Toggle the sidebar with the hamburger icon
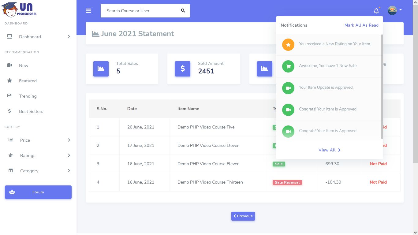 coord(88,11)
